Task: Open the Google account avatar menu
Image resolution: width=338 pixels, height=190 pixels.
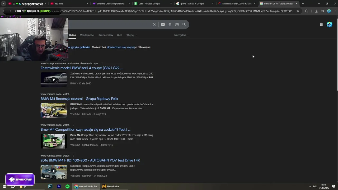Action: (330, 25)
